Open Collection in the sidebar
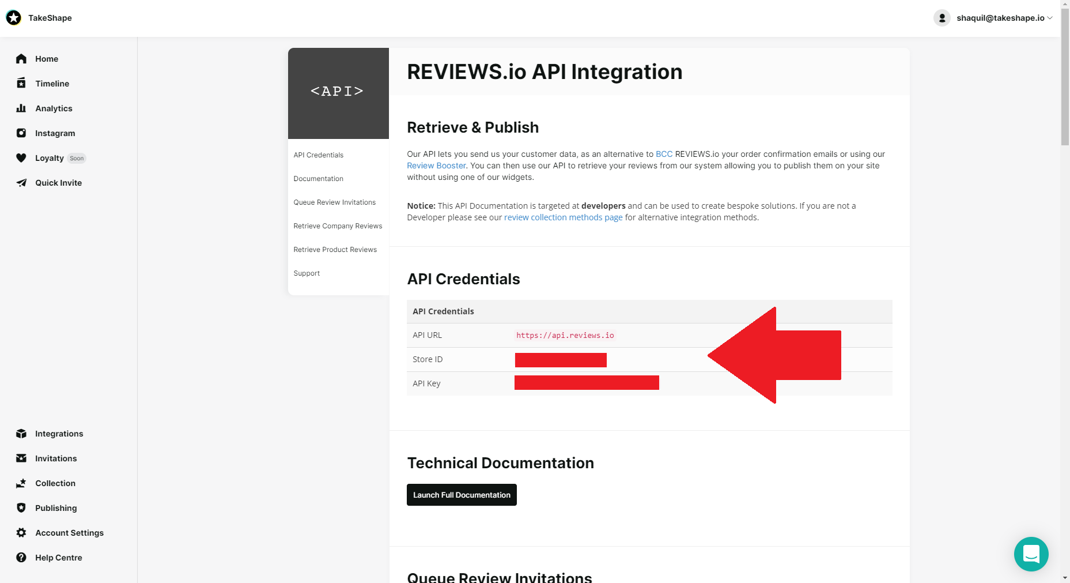 55,483
